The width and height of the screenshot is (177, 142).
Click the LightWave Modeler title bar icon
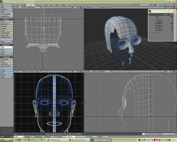[x=2, y=2]
